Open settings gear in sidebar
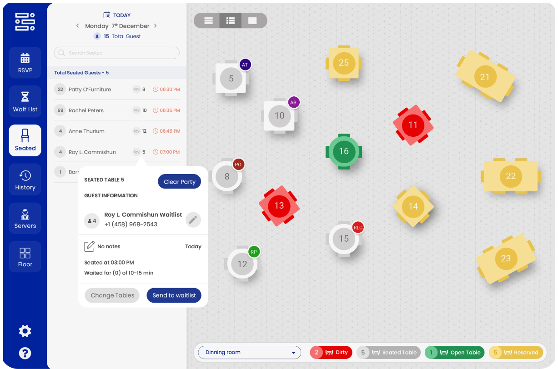This screenshot has width=558, height=369. [25, 331]
